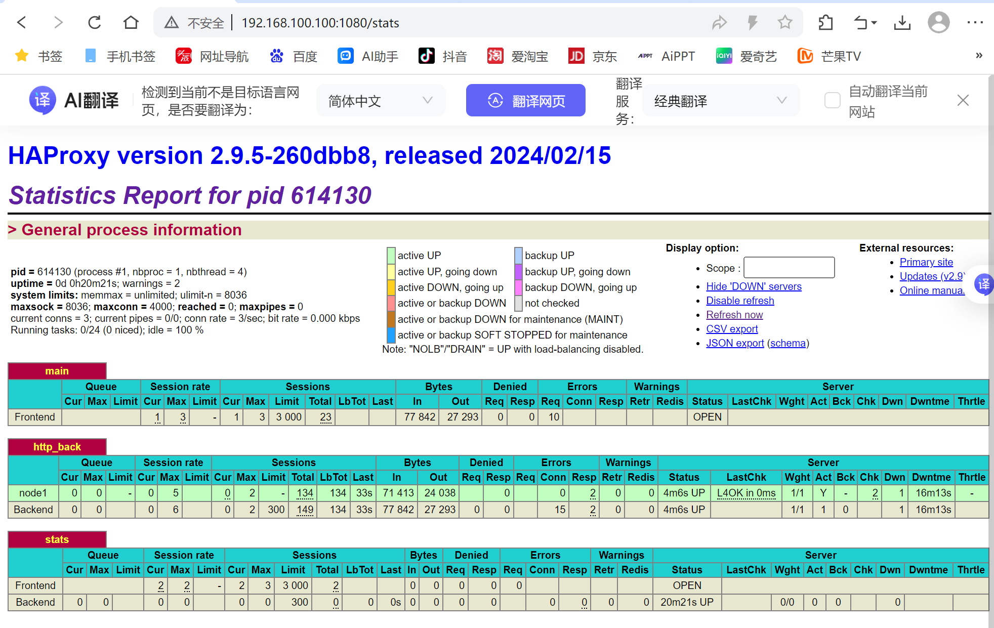994x628 pixels.
Task: Reload the current page
Action: [95, 23]
